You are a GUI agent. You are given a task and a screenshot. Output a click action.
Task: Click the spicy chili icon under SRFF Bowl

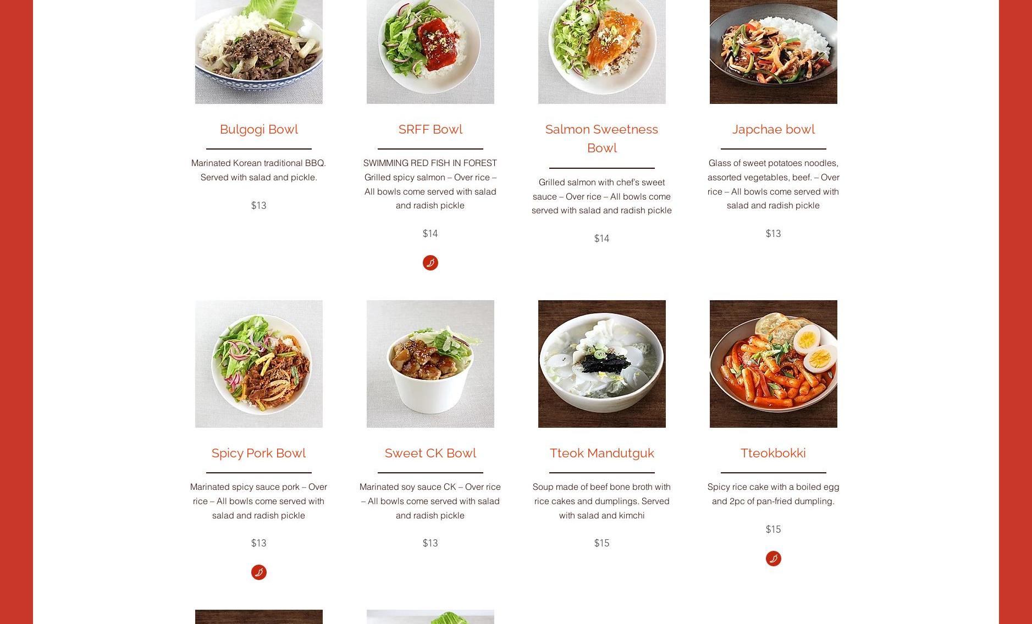[430, 263]
